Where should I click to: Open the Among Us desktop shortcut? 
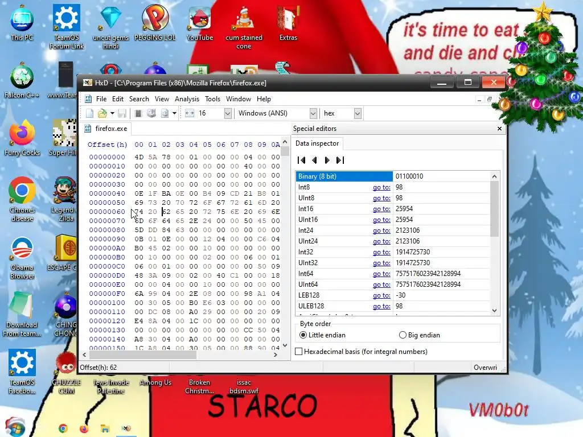point(155,382)
